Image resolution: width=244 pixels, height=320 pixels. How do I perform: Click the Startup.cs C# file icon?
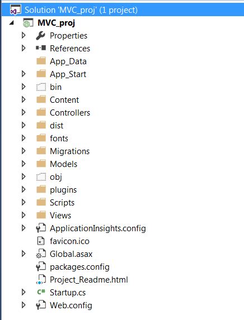(41, 292)
